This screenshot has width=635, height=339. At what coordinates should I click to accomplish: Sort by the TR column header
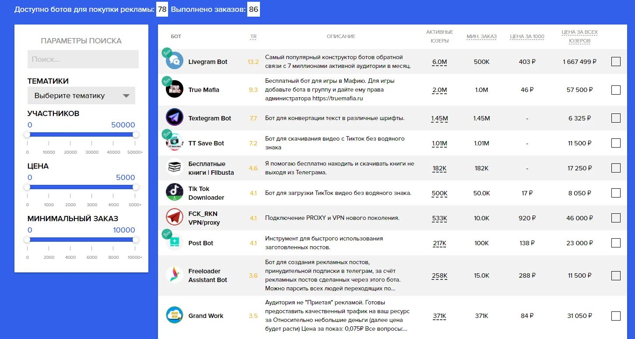coord(253,37)
